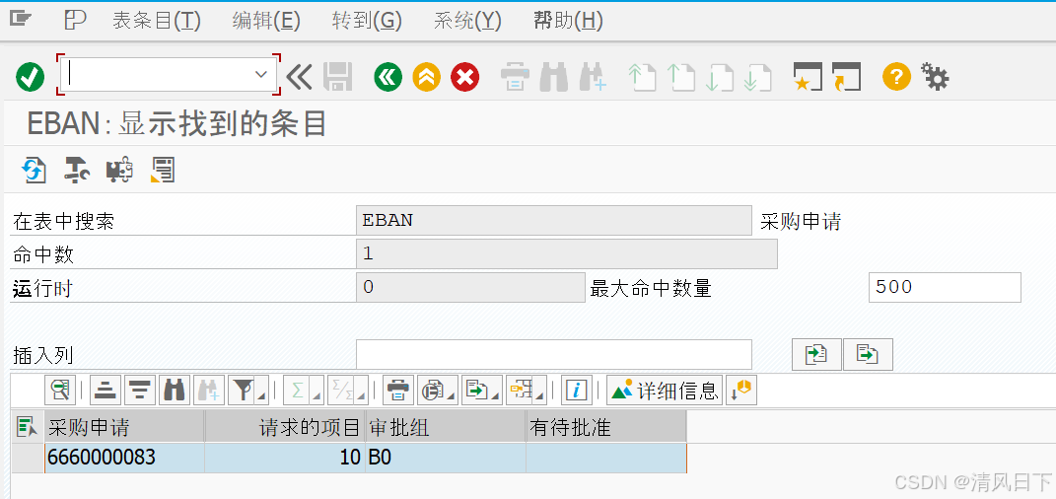Click grid toolbar Find Next icon
This screenshot has height=499, width=1056.
pyautogui.click(x=209, y=390)
